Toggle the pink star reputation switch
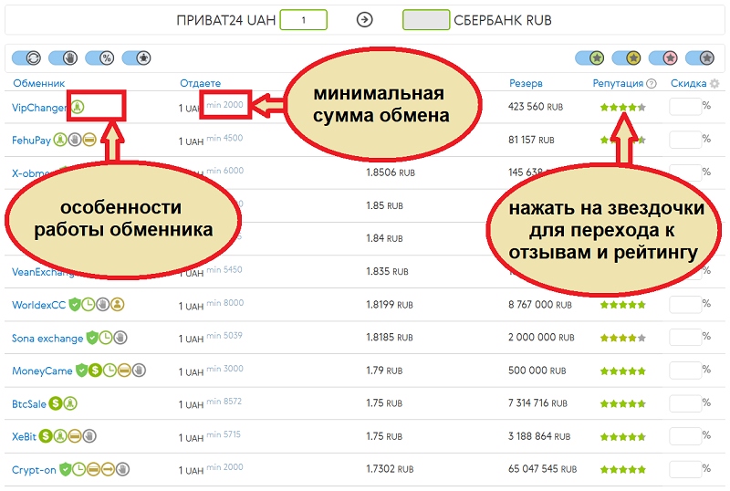 click(663, 57)
